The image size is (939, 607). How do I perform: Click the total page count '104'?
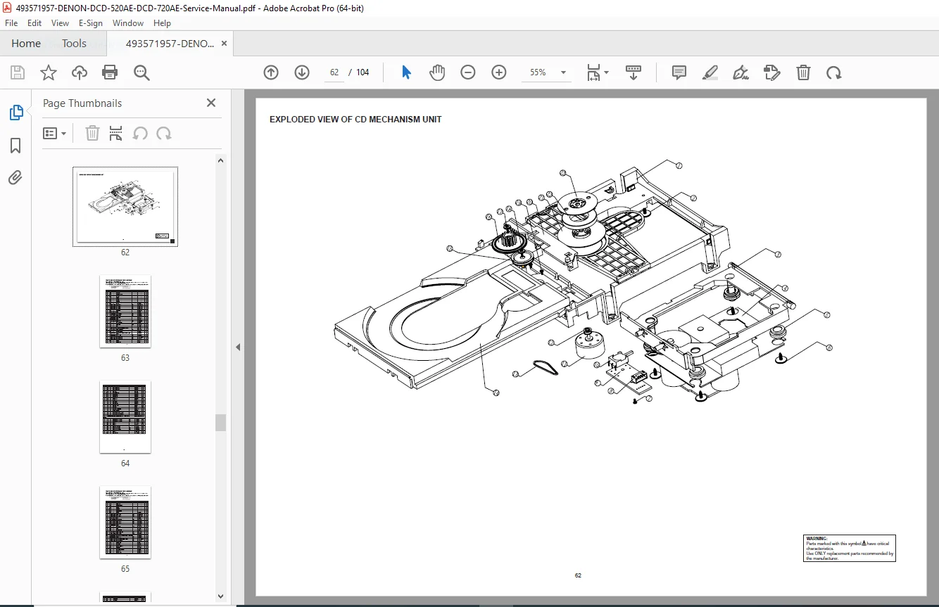[x=363, y=72]
